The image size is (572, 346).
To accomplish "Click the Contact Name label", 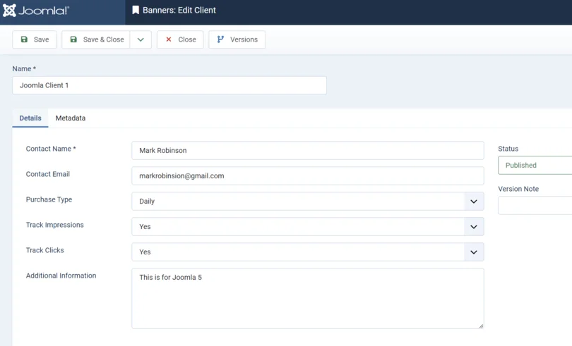I will 51,149.
